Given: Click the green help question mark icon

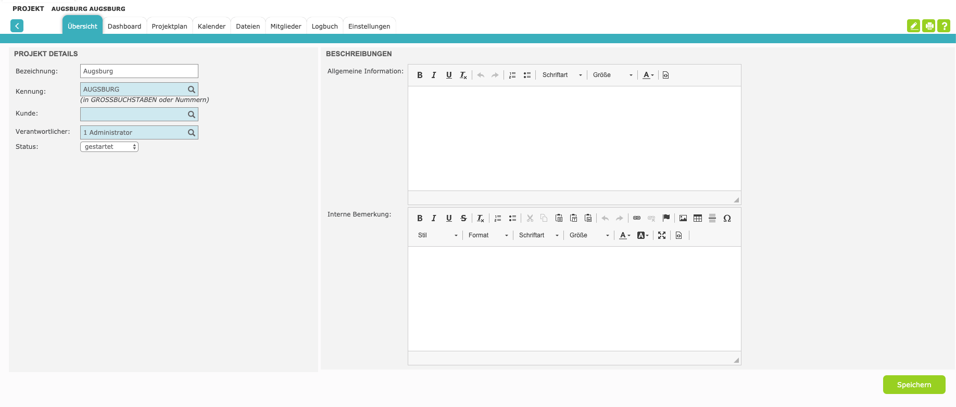Looking at the screenshot, I should pyautogui.click(x=944, y=26).
